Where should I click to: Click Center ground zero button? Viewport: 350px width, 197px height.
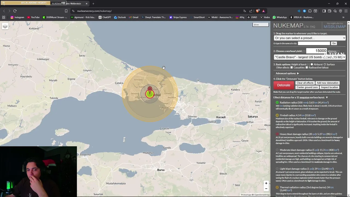307,87
